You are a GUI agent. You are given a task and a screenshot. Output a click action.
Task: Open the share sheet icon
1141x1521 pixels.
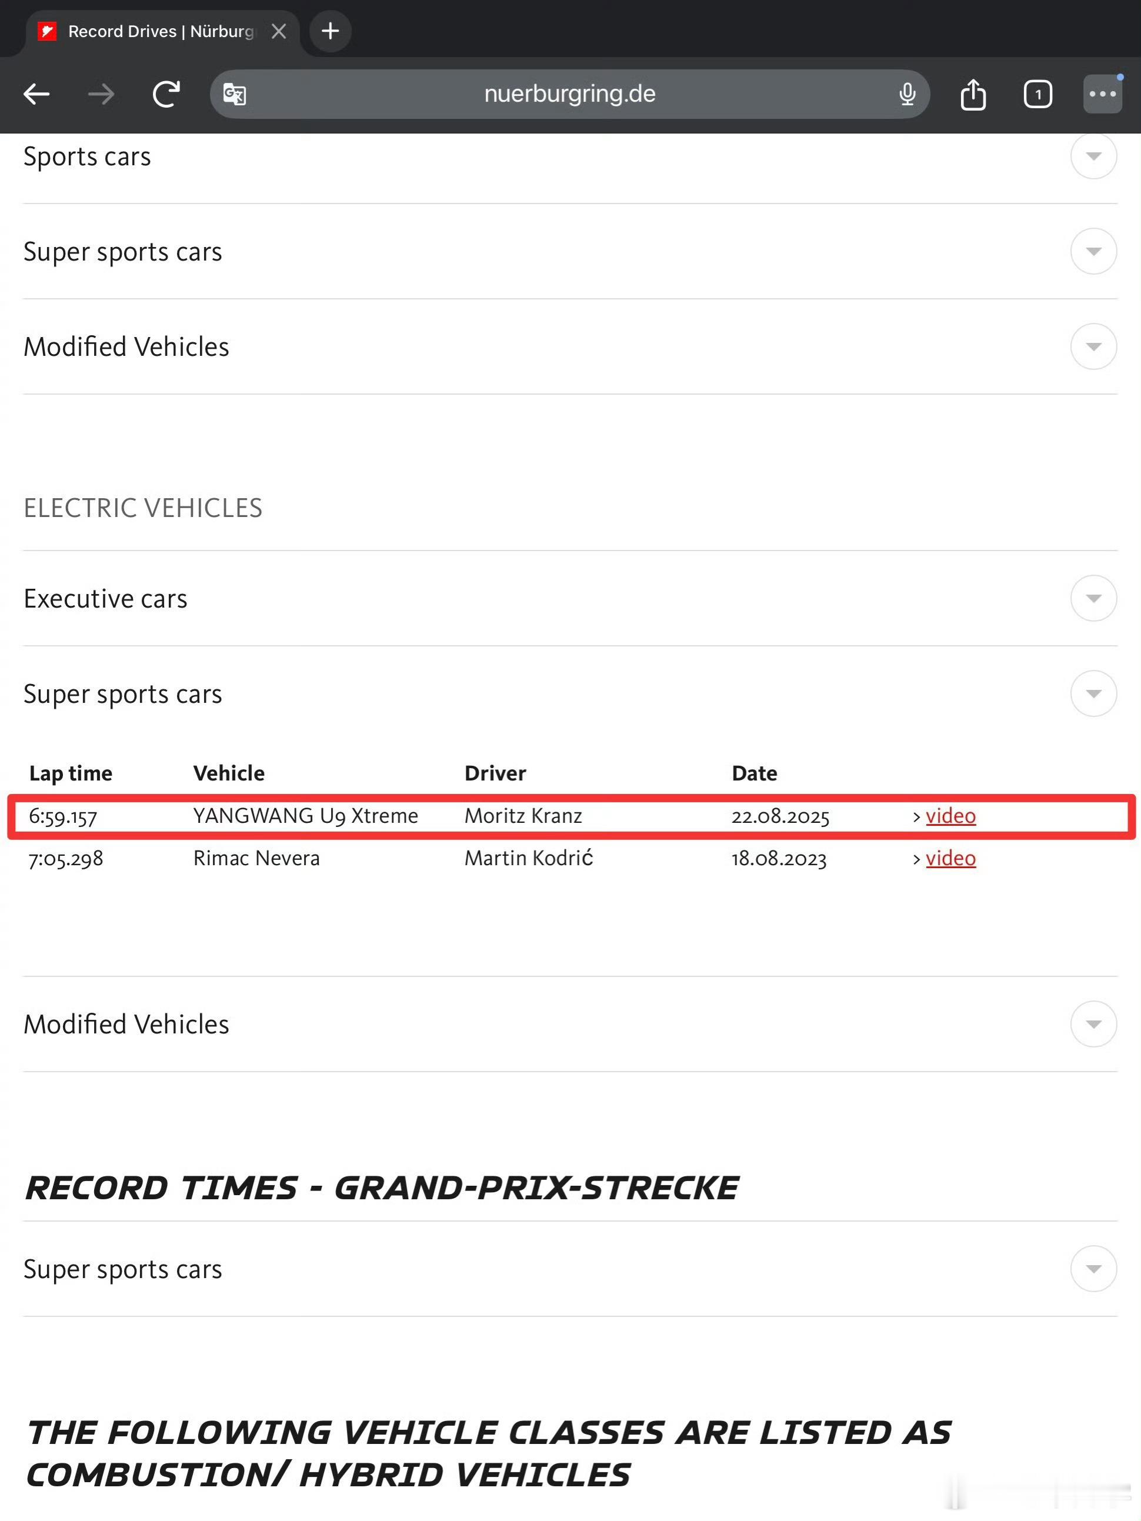coord(973,94)
